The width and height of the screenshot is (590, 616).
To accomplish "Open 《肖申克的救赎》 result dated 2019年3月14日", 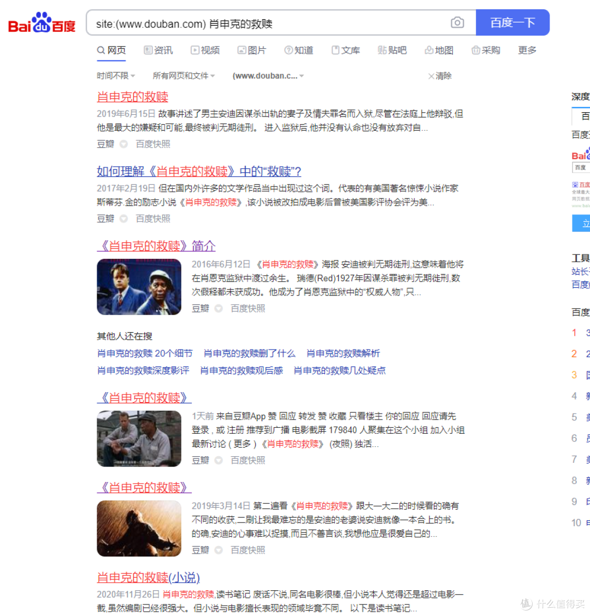I will pos(144,487).
